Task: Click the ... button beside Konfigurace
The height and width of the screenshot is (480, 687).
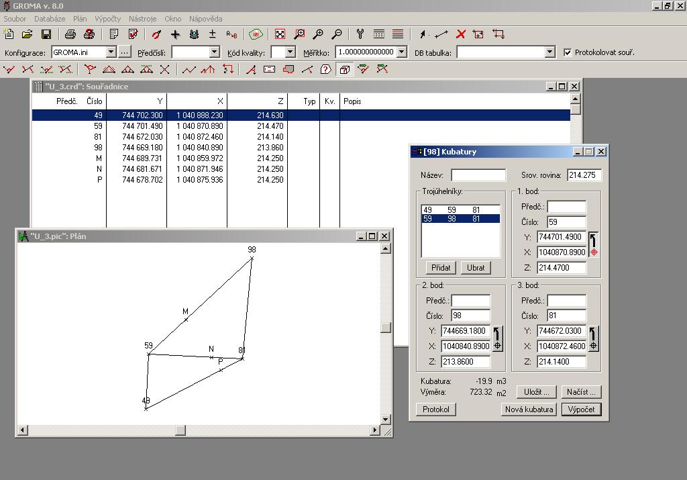Action: click(x=125, y=52)
